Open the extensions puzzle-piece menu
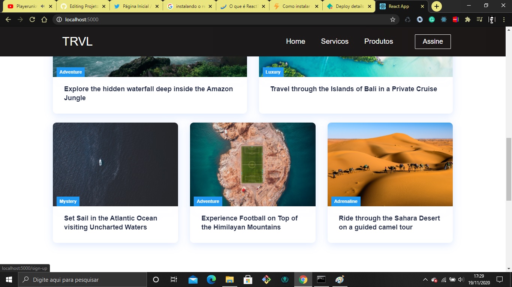This screenshot has width=512, height=287. coord(467,19)
